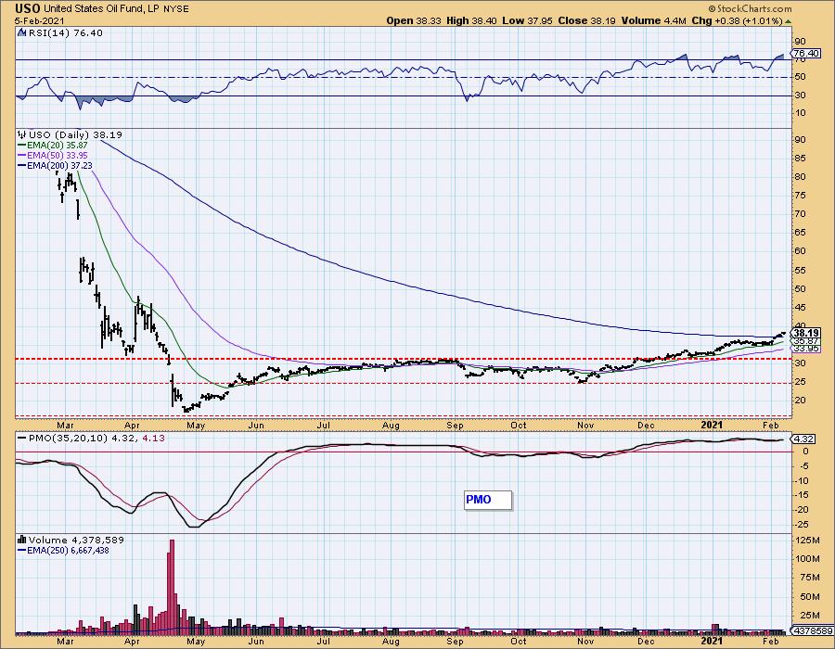
Task: Click the 60 price axis label
Action: point(800,251)
